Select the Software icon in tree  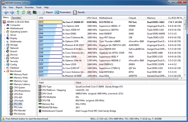(8, 58)
